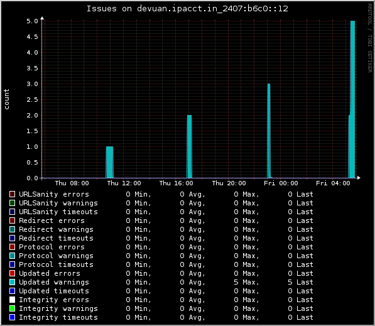The width and height of the screenshot is (375, 326).
Task: Click the 5.0 y-axis value label
Action: pos(32,21)
